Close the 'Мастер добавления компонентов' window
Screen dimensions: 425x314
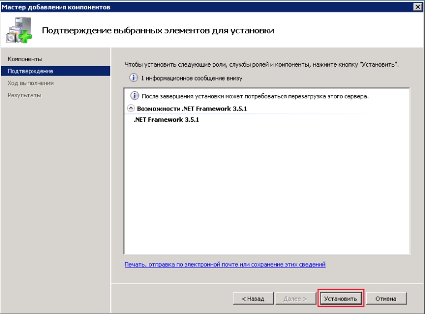pos(418,7)
